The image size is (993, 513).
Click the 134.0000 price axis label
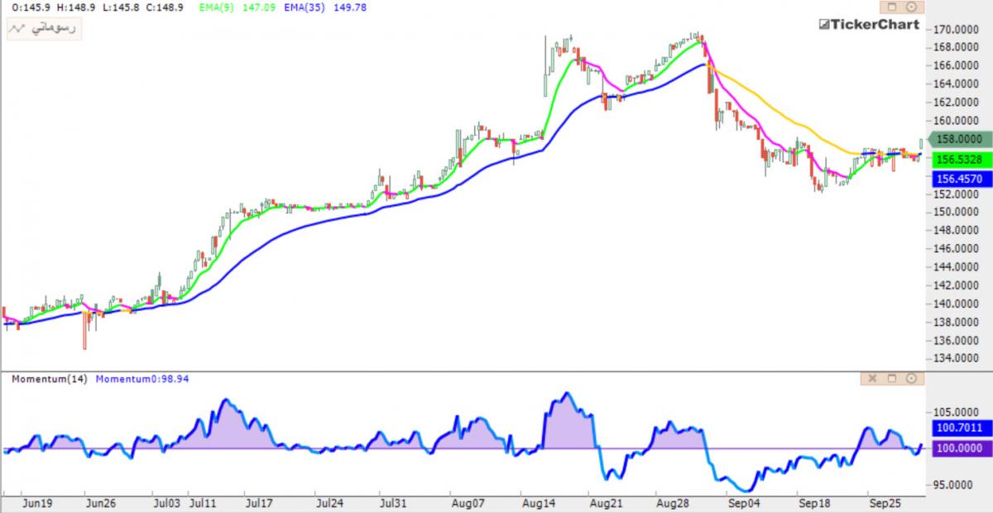click(956, 358)
